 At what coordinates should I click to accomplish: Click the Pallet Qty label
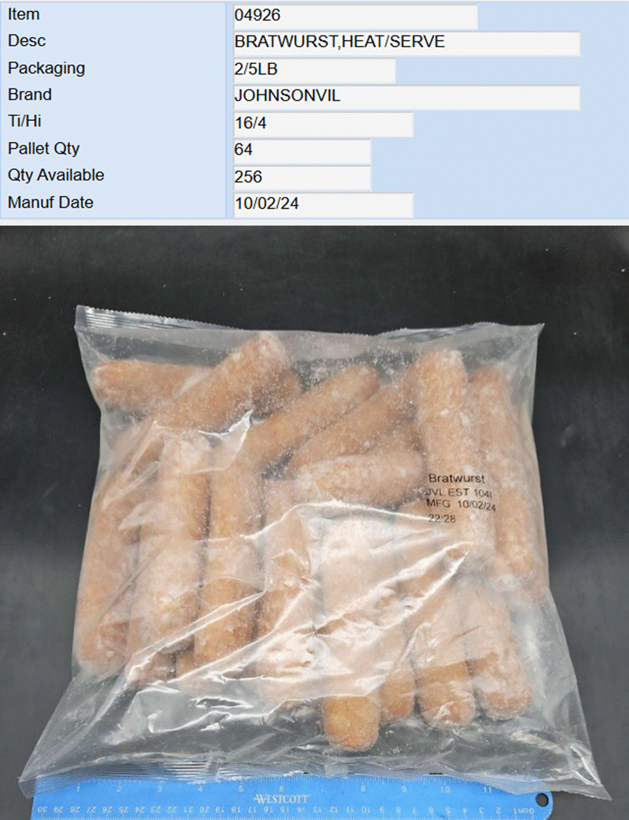[44, 149]
